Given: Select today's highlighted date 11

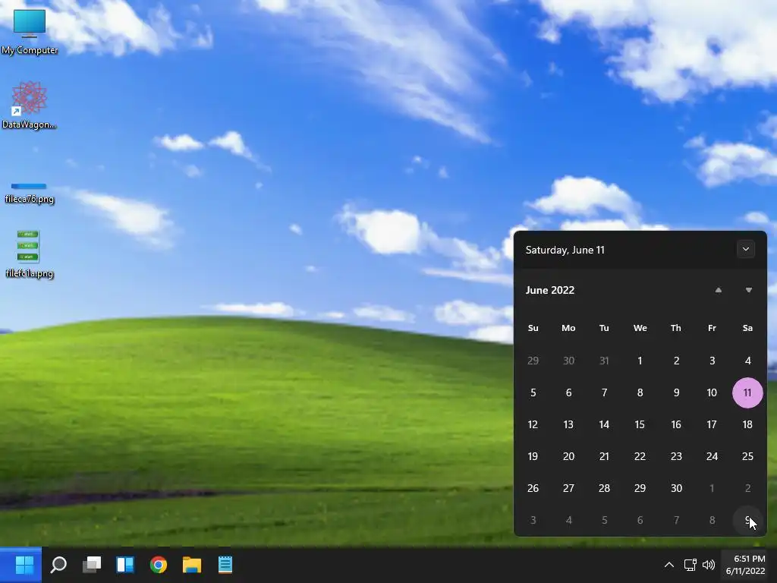Looking at the screenshot, I should pyautogui.click(x=747, y=392).
